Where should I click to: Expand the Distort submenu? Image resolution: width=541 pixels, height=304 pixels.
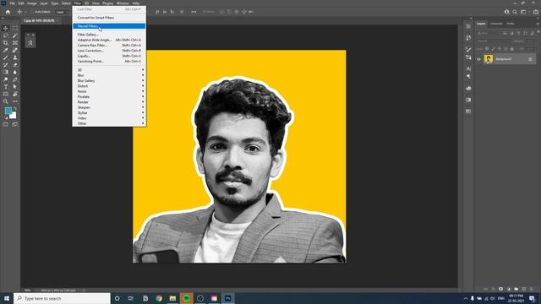pos(109,86)
